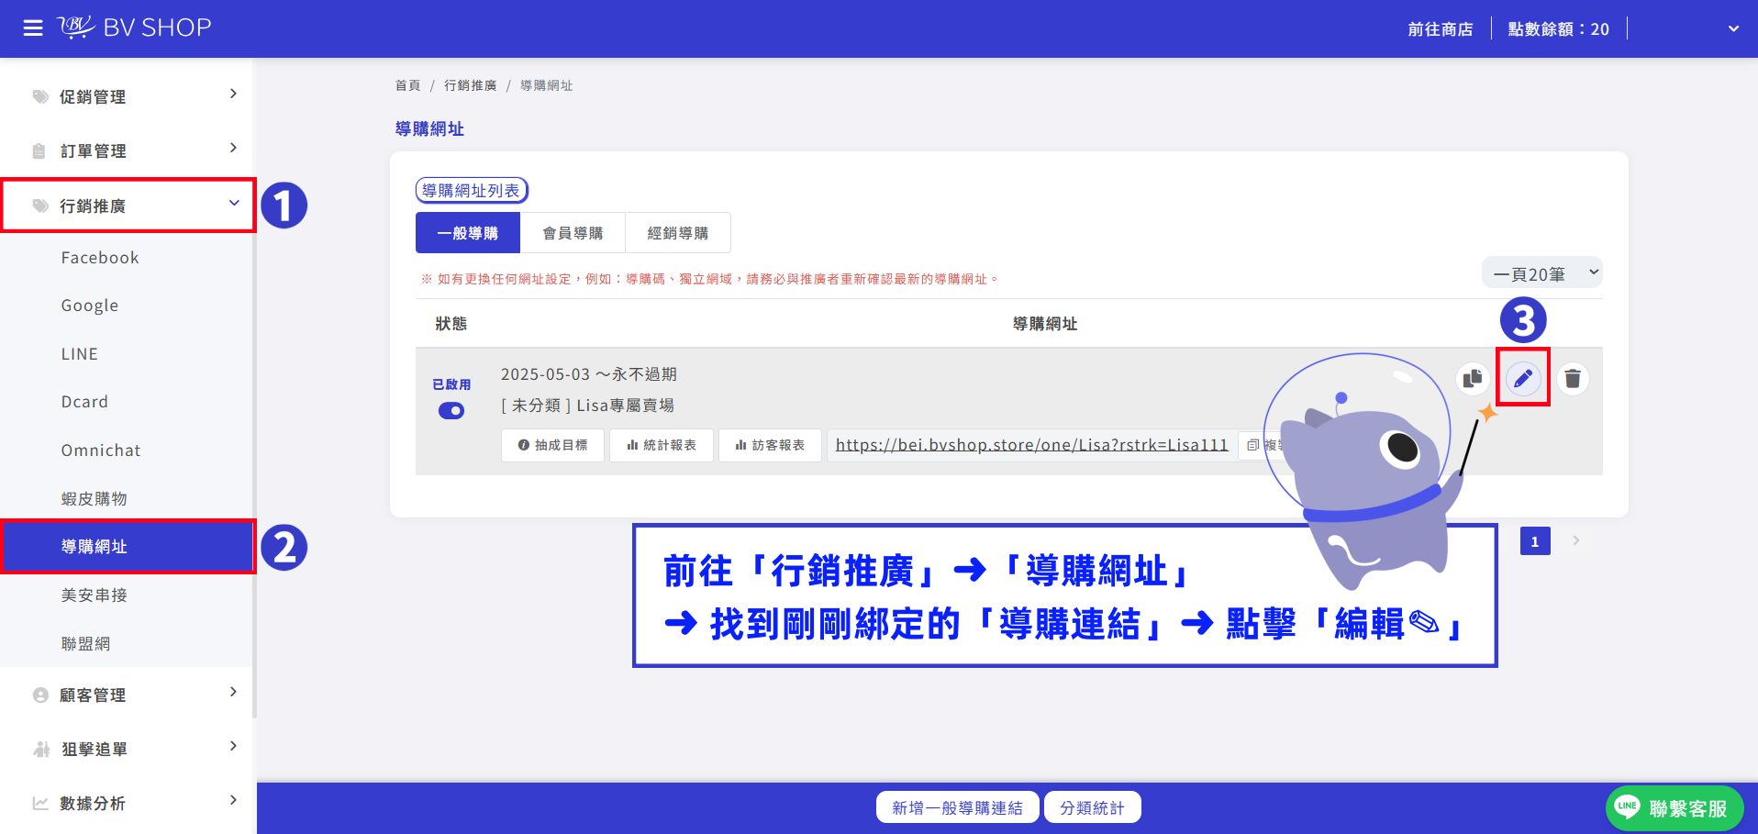Select 導購網址 in the sidebar
The height and width of the screenshot is (834, 1758).
pos(128,547)
